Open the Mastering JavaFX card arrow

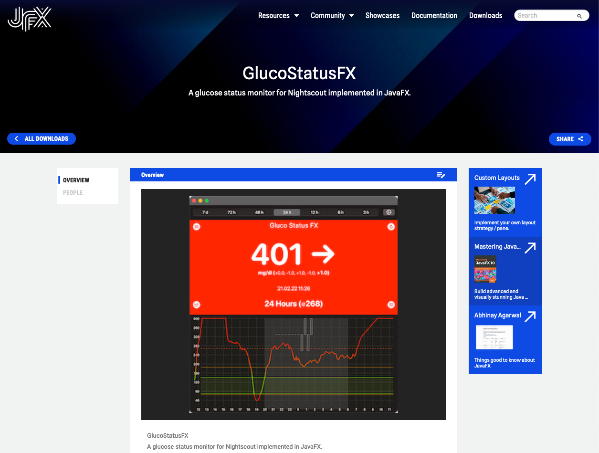coord(530,247)
